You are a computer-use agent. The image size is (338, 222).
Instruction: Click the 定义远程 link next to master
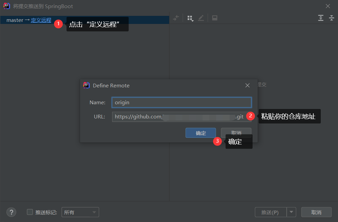coord(41,20)
